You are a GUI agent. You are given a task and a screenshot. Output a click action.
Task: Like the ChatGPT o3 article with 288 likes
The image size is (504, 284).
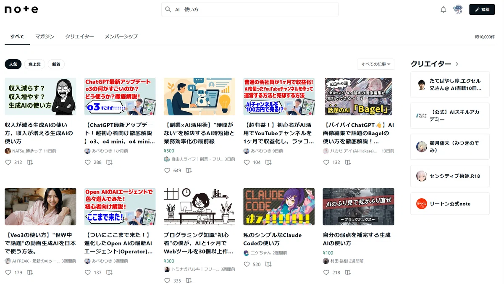(x=87, y=162)
